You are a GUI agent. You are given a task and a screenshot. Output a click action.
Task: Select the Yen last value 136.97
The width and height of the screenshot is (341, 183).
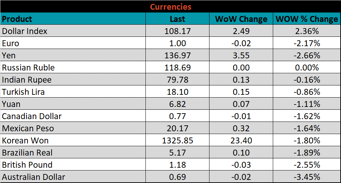pos(177,56)
